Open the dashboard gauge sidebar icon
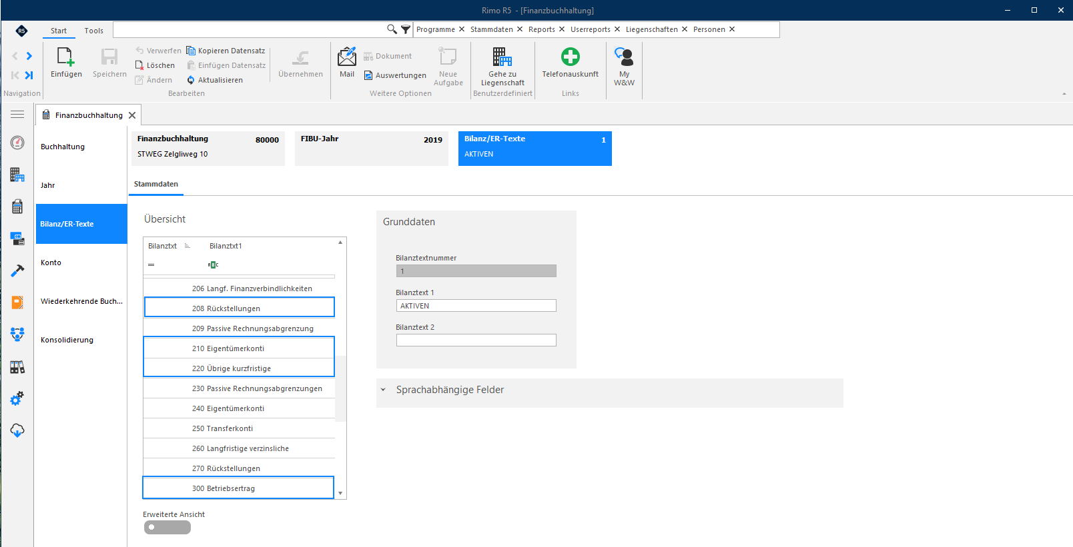 tap(17, 143)
